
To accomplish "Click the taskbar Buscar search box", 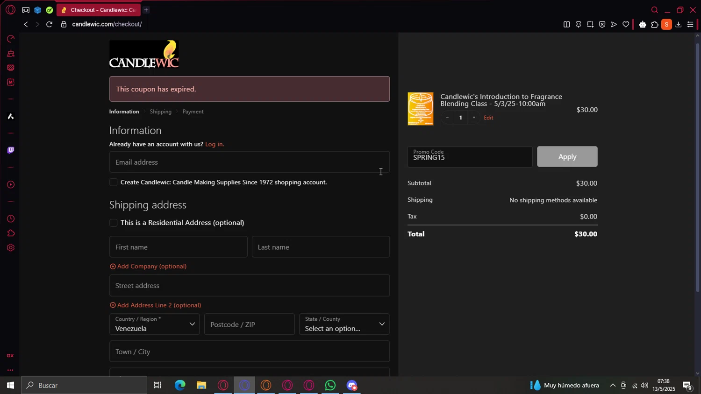I will (x=84, y=385).
